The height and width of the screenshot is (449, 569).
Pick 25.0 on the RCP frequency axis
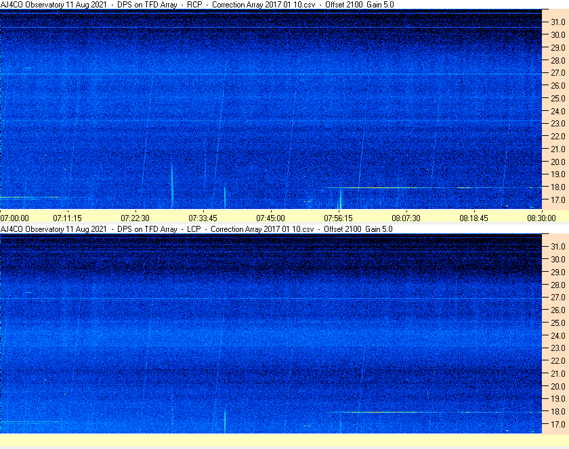pos(558,98)
